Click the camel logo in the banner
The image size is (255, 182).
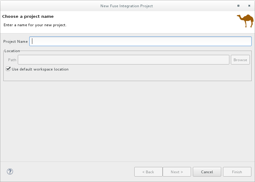pyautogui.click(x=245, y=21)
